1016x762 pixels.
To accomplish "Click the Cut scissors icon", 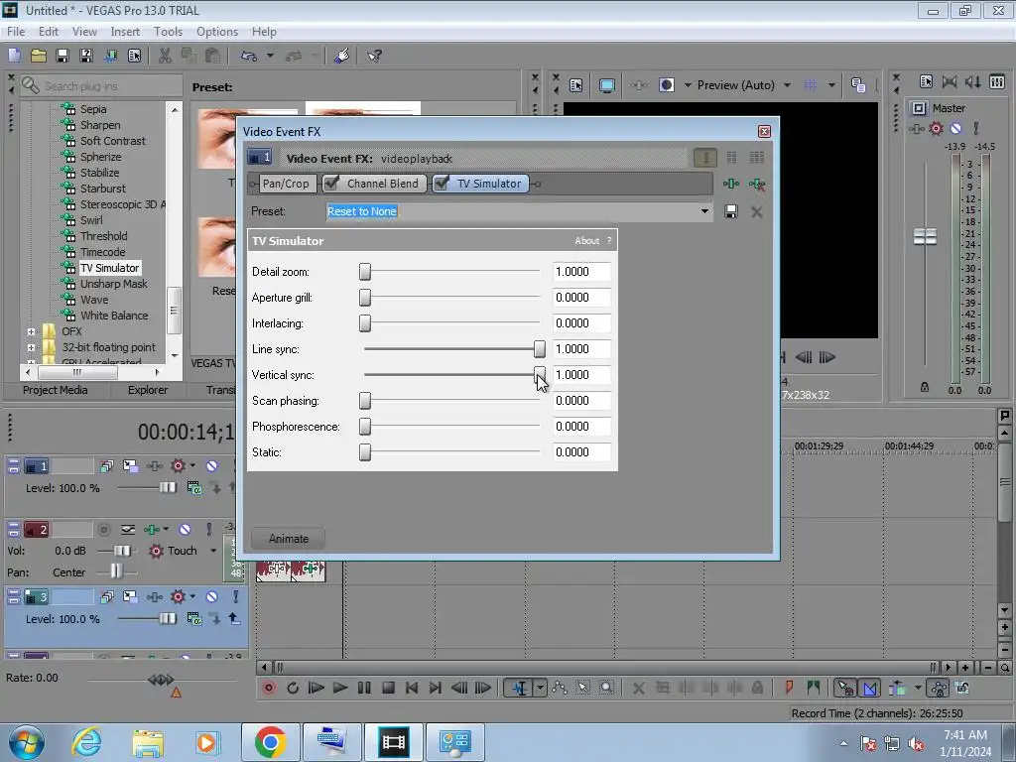I will 166,56.
